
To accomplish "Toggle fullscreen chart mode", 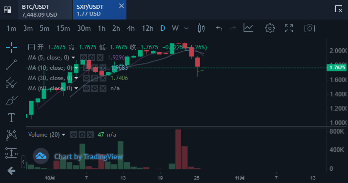I will pyautogui.click(x=289, y=28).
